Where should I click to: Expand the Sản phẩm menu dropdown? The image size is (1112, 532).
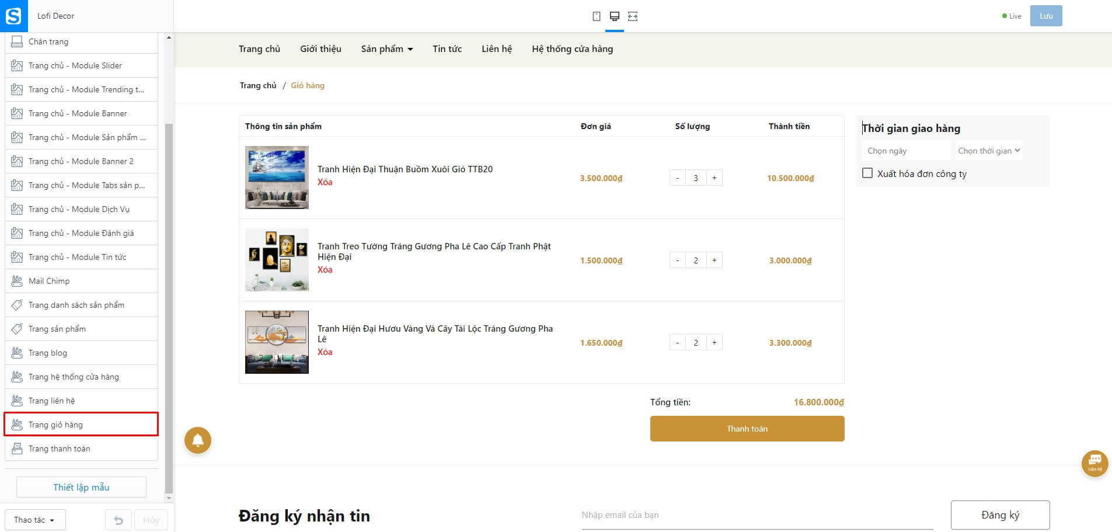[386, 49]
